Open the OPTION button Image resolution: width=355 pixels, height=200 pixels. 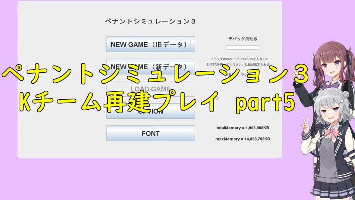151,111
